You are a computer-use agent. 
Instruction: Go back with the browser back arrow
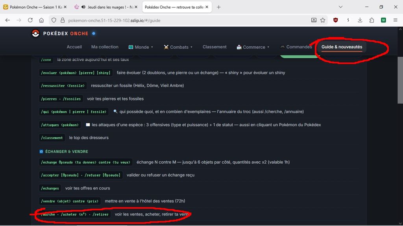[x=7, y=20]
